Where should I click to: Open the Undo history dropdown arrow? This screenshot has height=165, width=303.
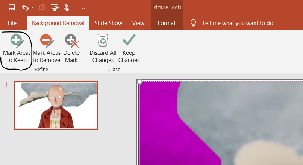click(32, 7)
